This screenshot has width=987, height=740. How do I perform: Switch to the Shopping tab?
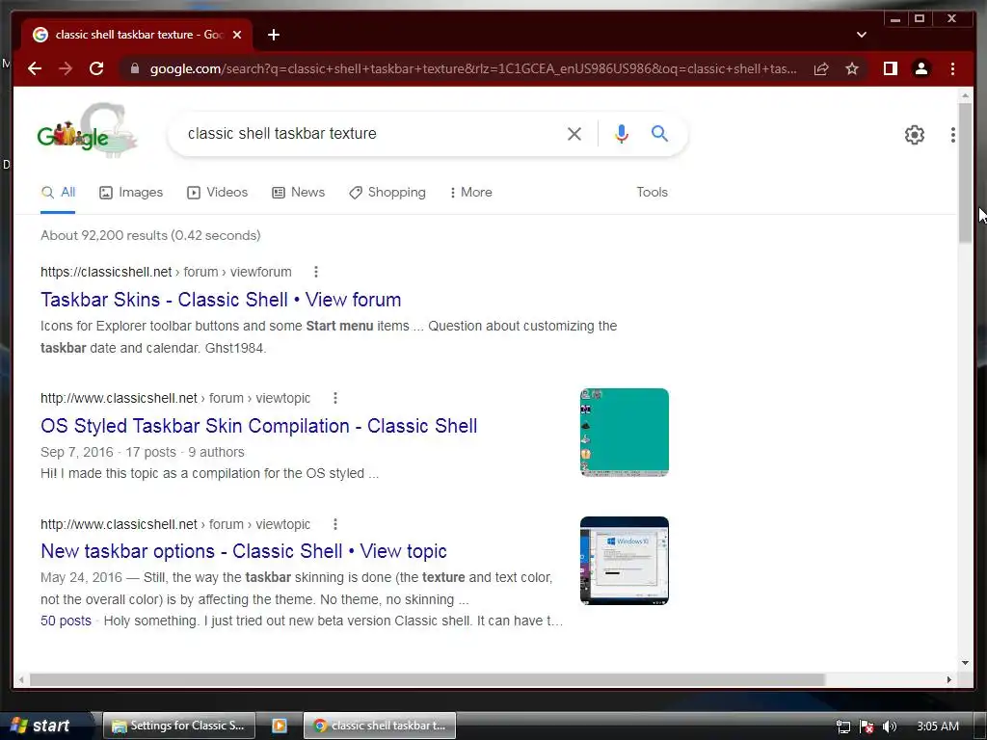tap(387, 193)
